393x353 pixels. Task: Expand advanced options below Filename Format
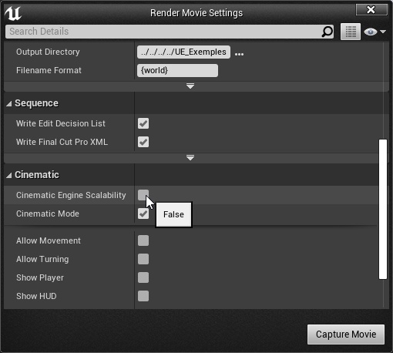[190, 86]
